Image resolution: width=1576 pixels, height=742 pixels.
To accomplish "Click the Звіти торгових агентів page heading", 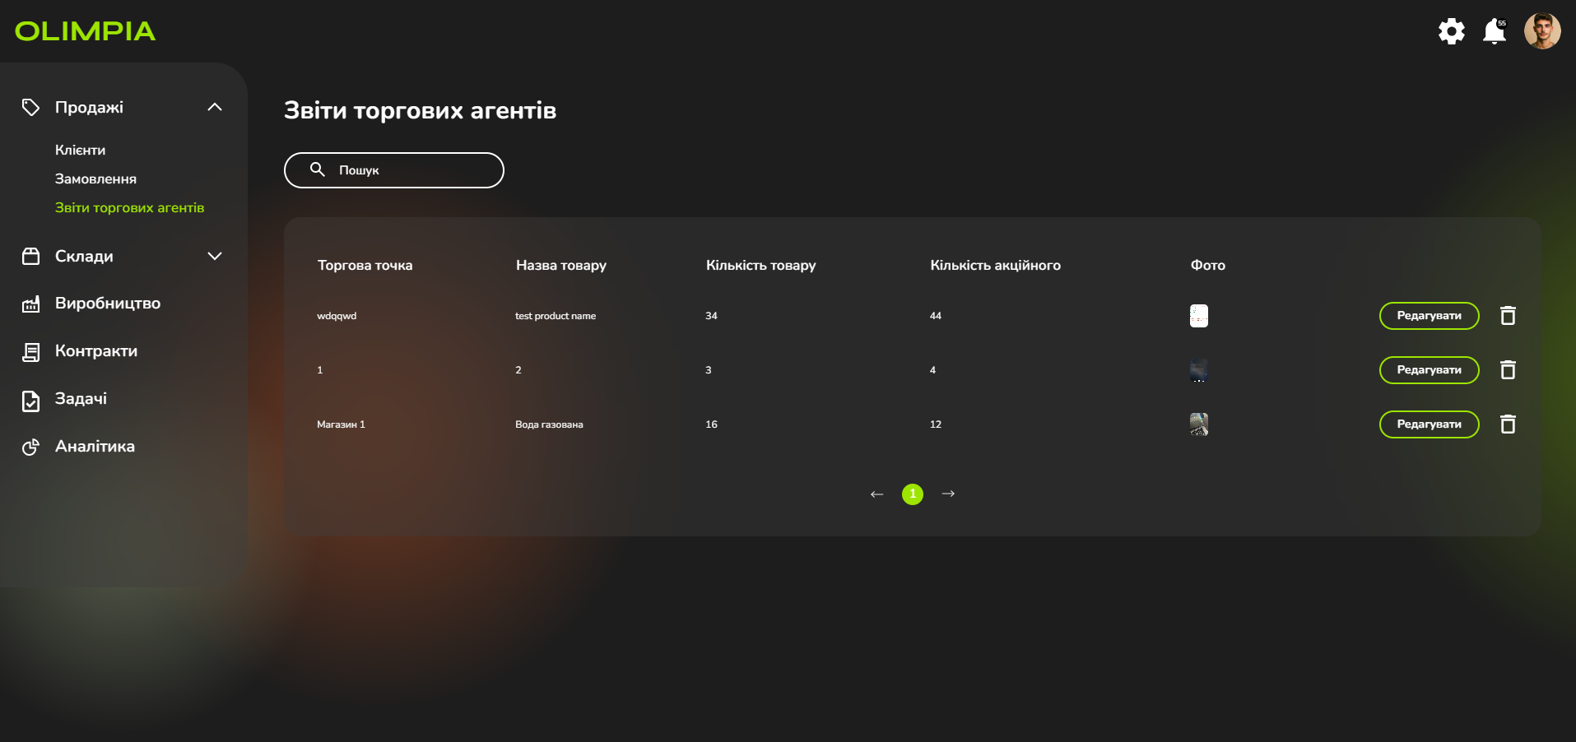I will click(420, 110).
